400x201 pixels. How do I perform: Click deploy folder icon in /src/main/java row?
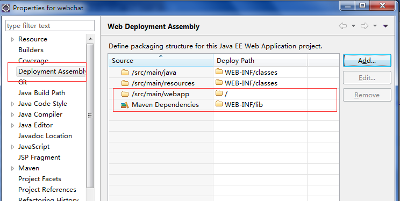pos(219,72)
